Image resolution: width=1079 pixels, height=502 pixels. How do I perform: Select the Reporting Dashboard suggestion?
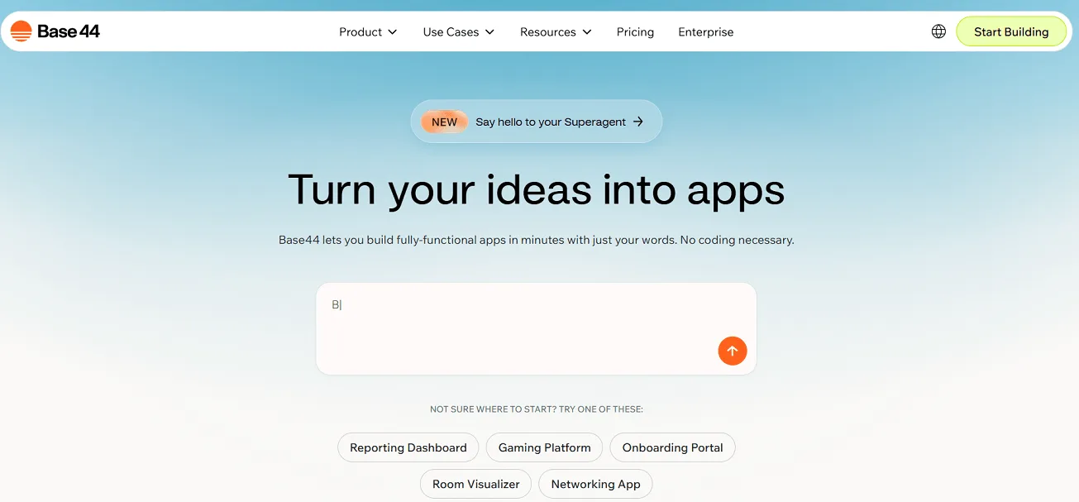click(x=408, y=447)
